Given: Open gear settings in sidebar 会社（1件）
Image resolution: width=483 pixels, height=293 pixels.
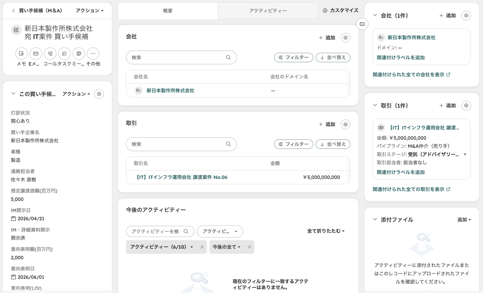Looking at the screenshot, I should 466,15.
